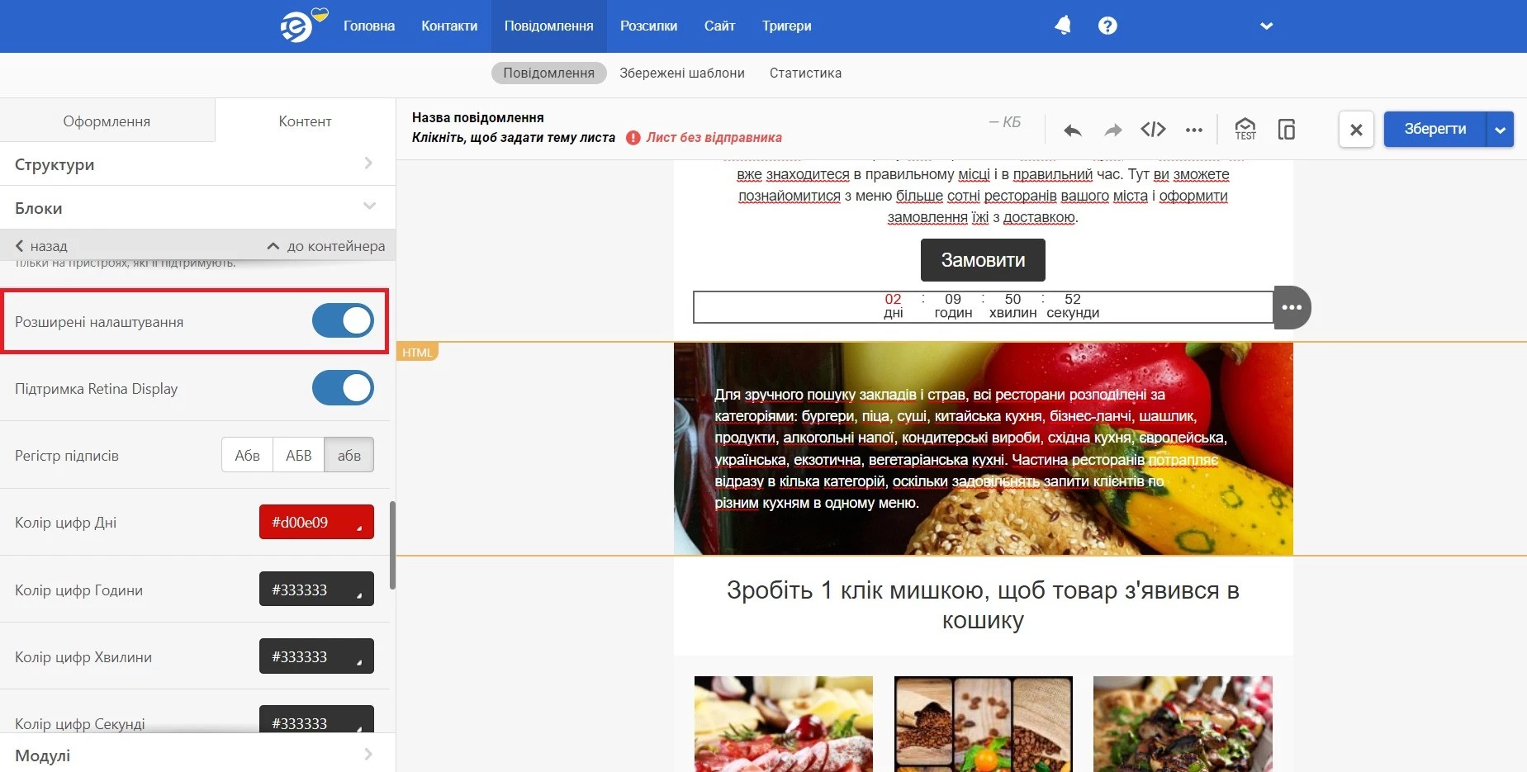Open Розсилки in top navigation
The image size is (1527, 772).
[x=649, y=26]
